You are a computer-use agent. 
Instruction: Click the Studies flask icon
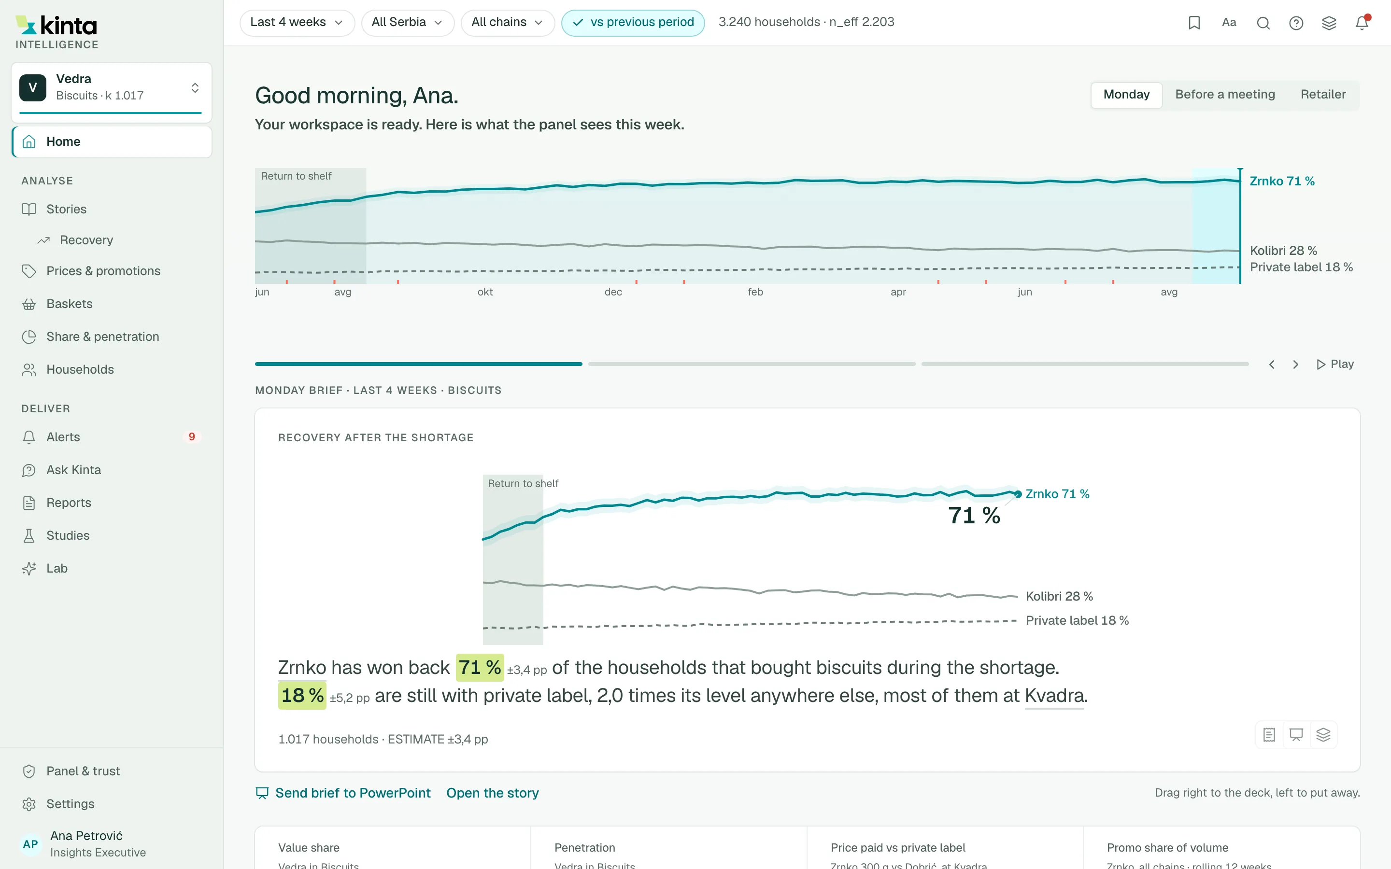coord(29,536)
